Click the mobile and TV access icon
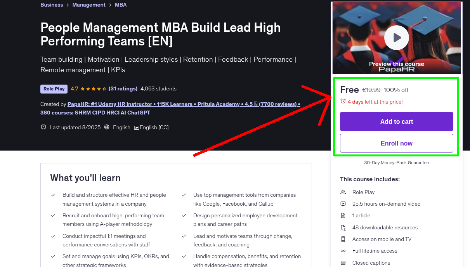 pos(343,239)
